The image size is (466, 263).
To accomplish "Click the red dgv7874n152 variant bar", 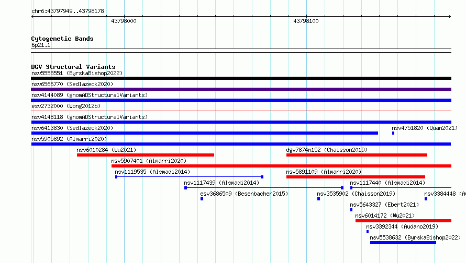I will pyautogui.click(x=357, y=155).
